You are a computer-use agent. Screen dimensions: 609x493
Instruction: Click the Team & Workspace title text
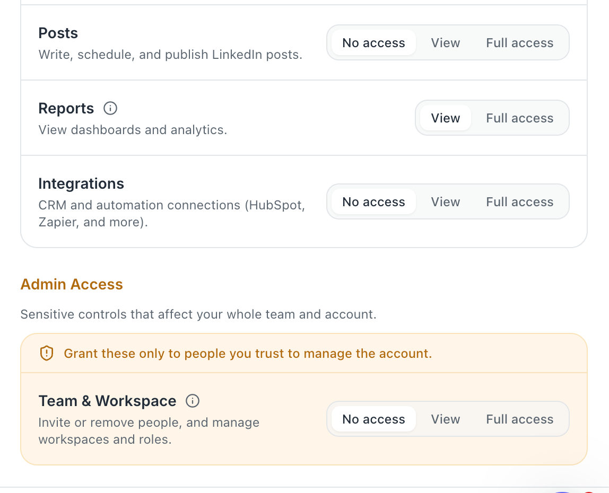(107, 401)
